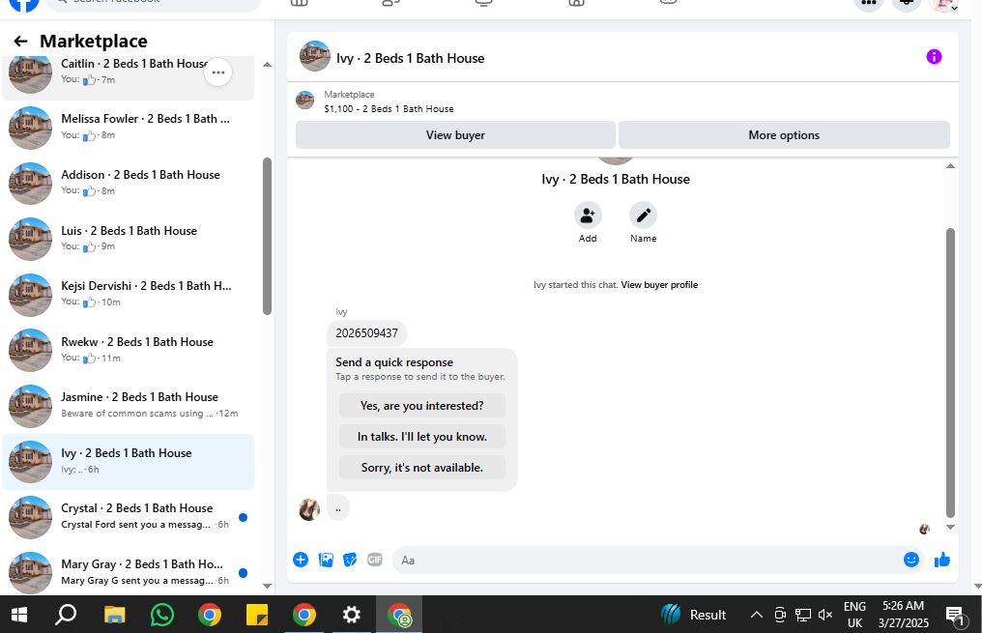Open the View buyer profile link
This screenshot has height=633, width=982.
coord(659,285)
